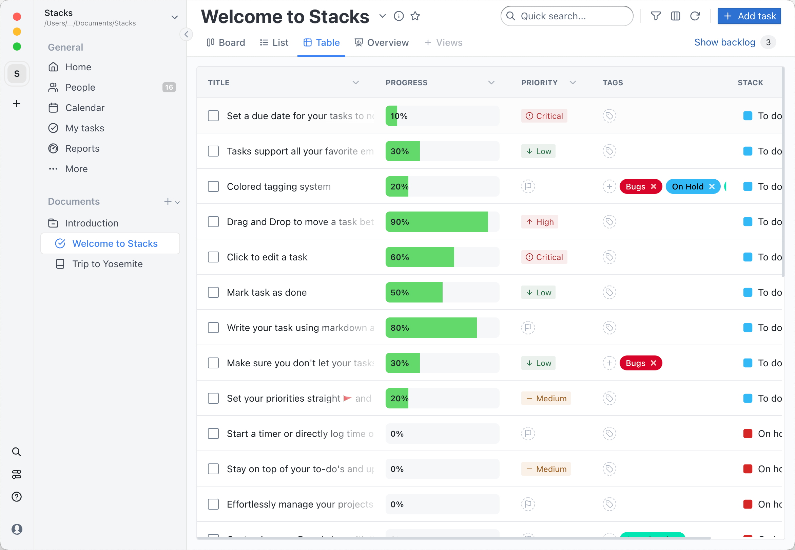The width and height of the screenshot is (795, 550).
Task: Set priority flag for Write your task row
Action: (x=528, y=327)
